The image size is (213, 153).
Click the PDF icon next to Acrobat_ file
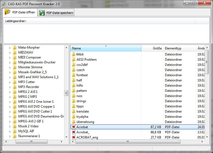point(73,132)
